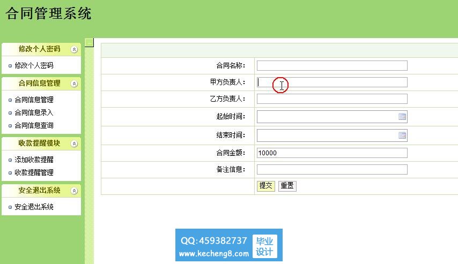Select the 合同名称 label text
The width and height of the screenshot is (458, 264).
[x=231, y=66]
